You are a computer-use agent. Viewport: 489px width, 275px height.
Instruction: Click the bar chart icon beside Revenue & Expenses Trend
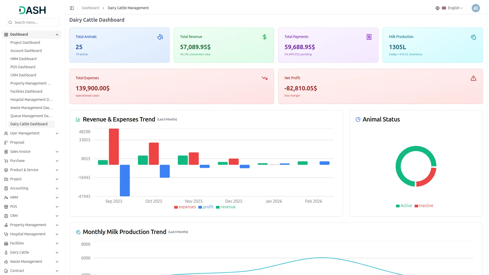[x=78, y=119]
